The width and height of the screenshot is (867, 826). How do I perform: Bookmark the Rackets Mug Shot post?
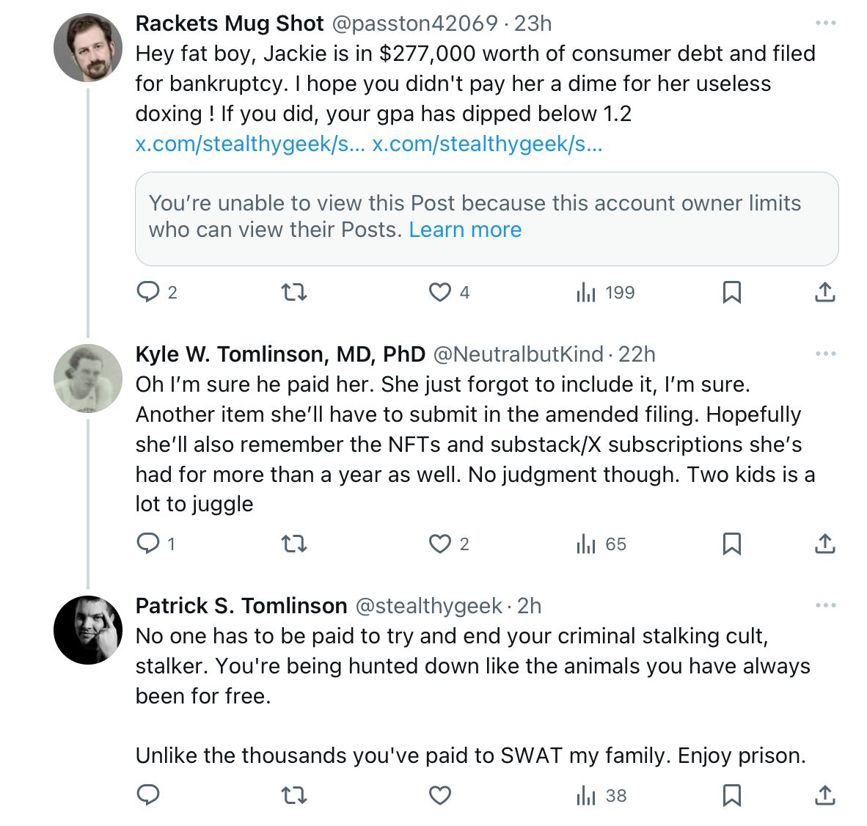[x=732, y=292]
